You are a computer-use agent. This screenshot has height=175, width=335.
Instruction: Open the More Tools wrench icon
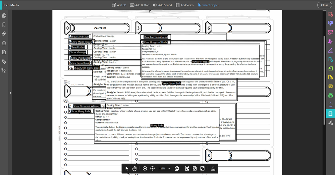point(330,123)
